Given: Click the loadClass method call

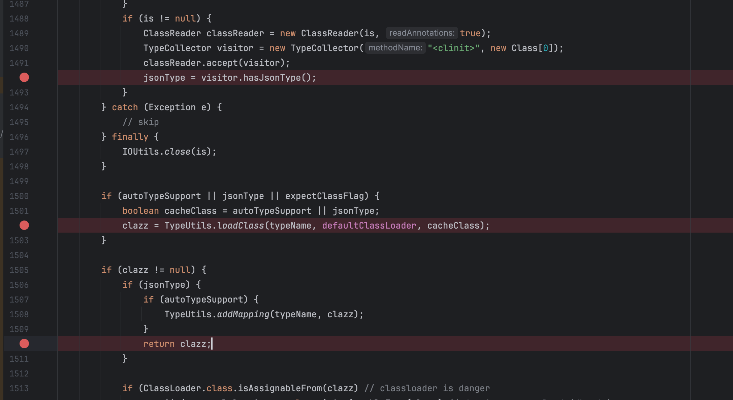Looking at the screenshot, I should click(241, 226).
